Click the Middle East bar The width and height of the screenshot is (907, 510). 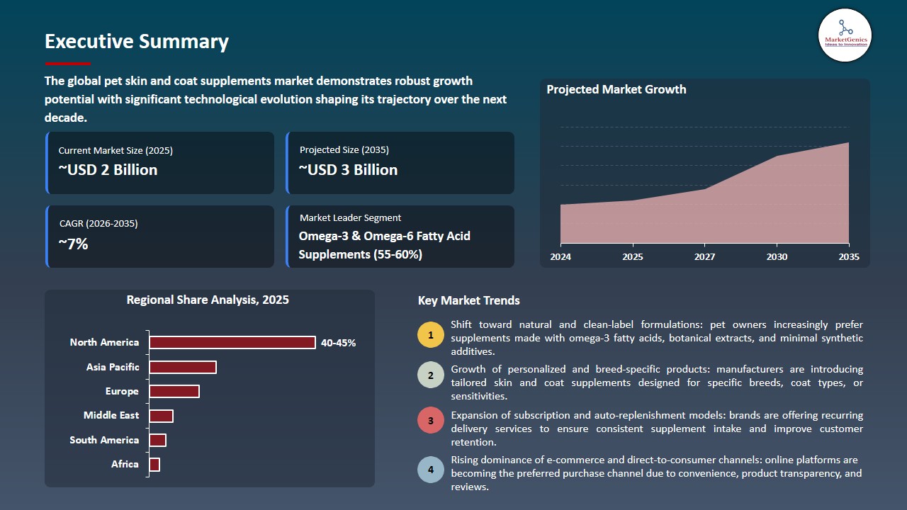(x=161, y=415)
